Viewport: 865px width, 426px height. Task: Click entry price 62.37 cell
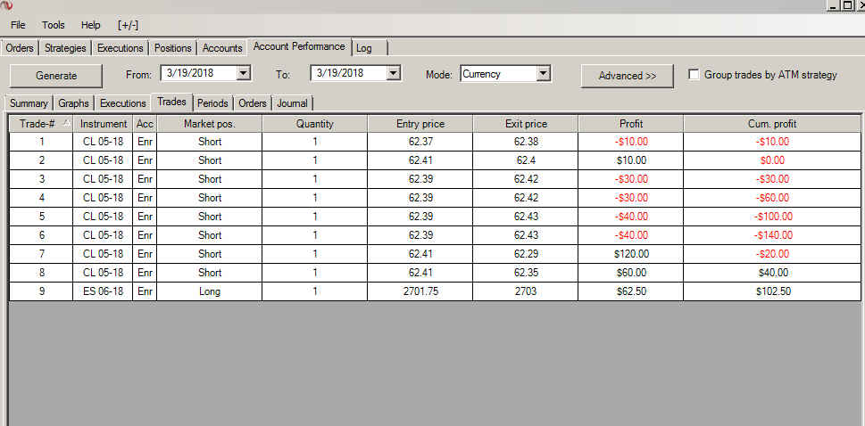pos(420,142)
